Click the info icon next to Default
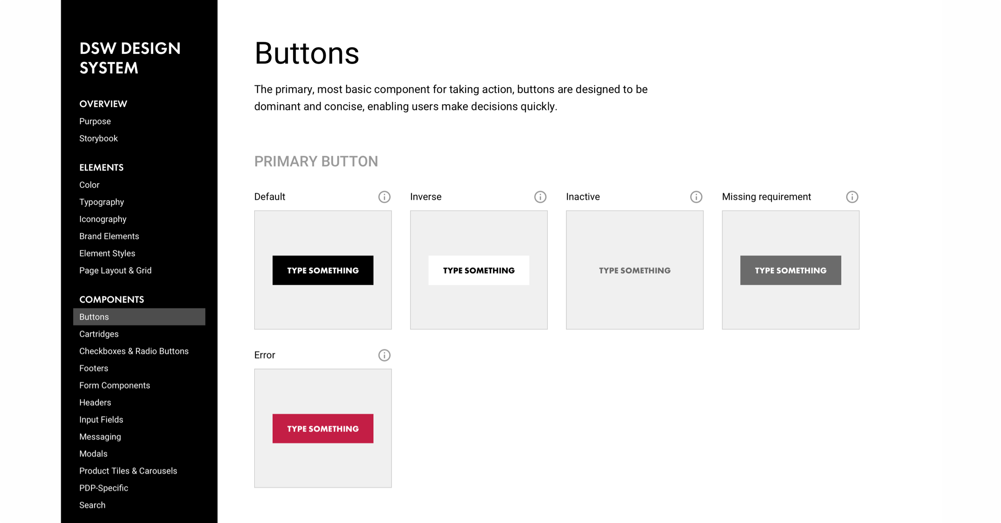The height and width of the screenshot is (523, 1001). pyautogui.click(x=384, y=197)
